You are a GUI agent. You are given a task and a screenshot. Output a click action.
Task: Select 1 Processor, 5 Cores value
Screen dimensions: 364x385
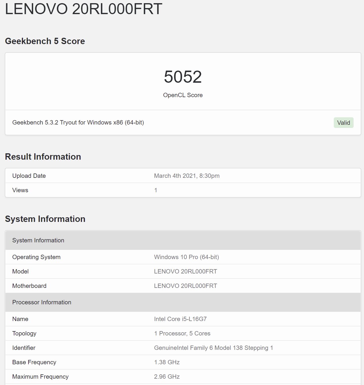(x=182, y=333)
